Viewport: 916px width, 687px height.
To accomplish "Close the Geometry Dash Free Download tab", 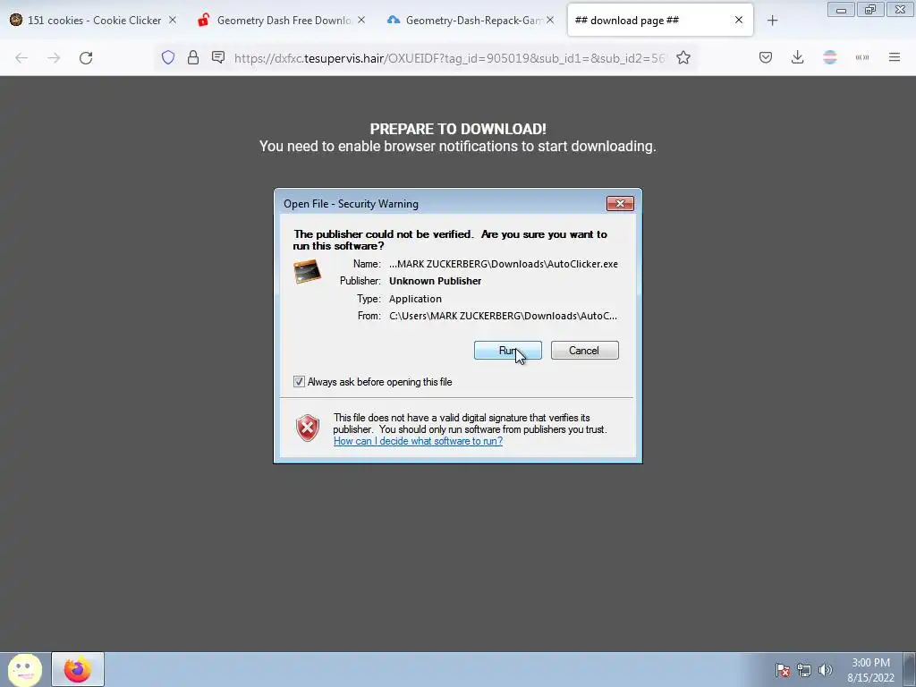I will click(361, 20).
